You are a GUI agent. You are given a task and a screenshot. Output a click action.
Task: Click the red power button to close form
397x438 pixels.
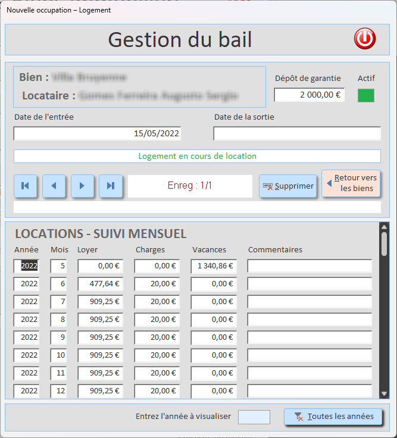coord(365,39)
